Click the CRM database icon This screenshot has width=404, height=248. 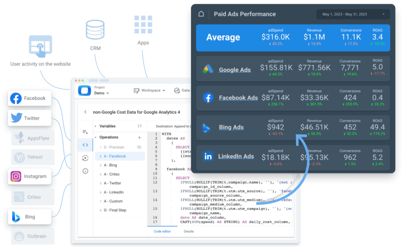[95, 30]
